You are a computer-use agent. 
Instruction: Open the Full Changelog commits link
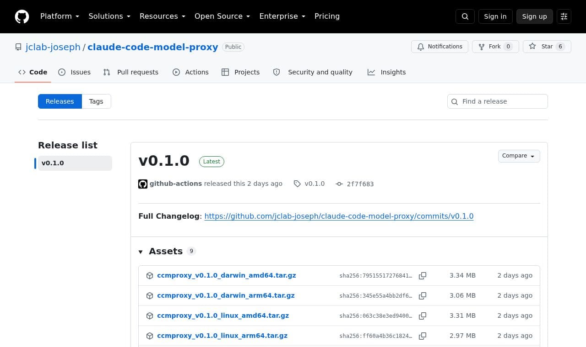point(339,216)
